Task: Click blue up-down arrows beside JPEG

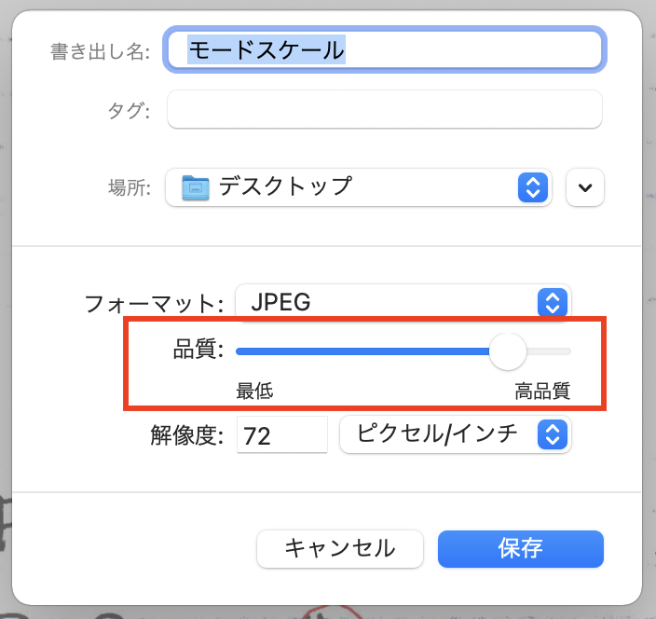Action: coord(552,302)
